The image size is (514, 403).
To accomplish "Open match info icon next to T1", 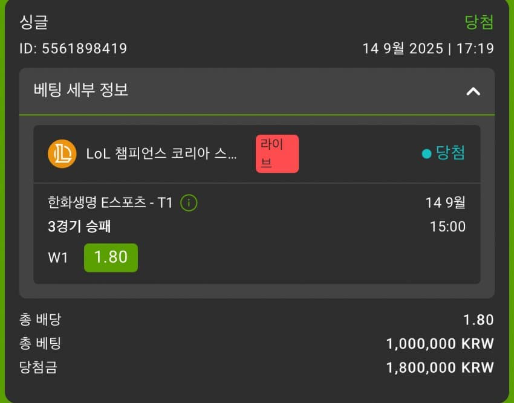I will pyautogui.click(x=189, y=203).
